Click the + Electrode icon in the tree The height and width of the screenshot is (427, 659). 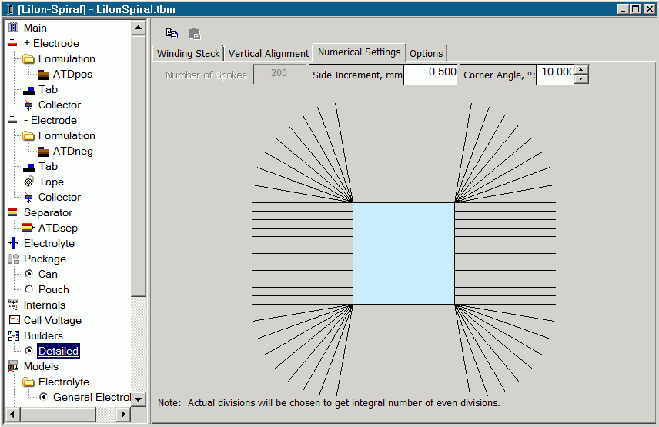[x=12, y=43]
